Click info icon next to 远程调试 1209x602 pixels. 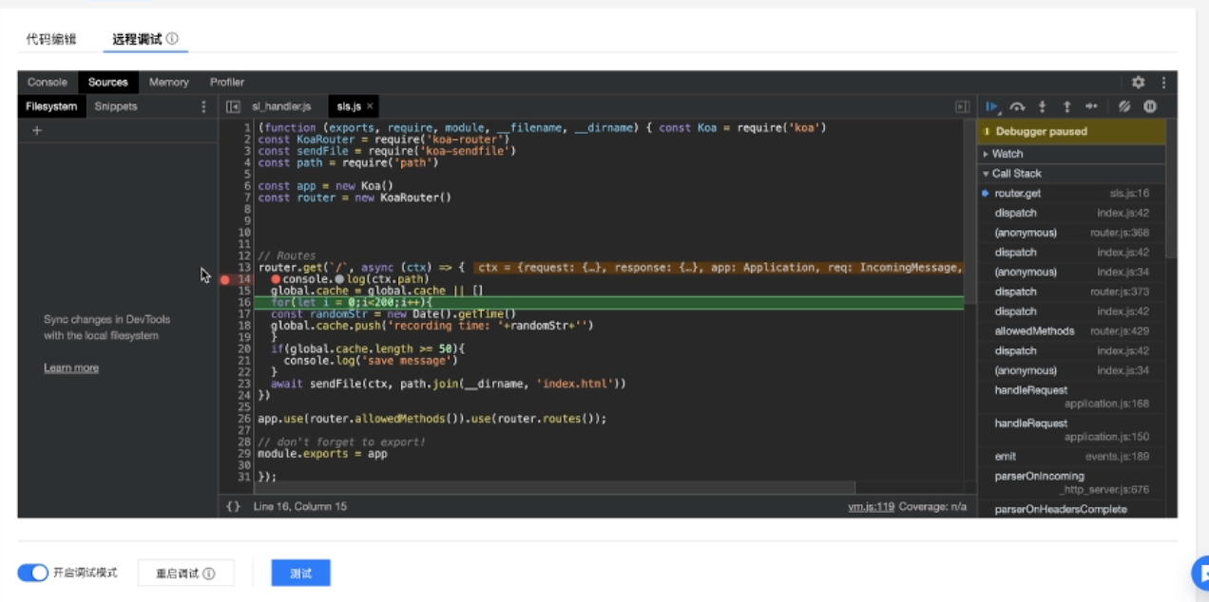coord(172,39)
